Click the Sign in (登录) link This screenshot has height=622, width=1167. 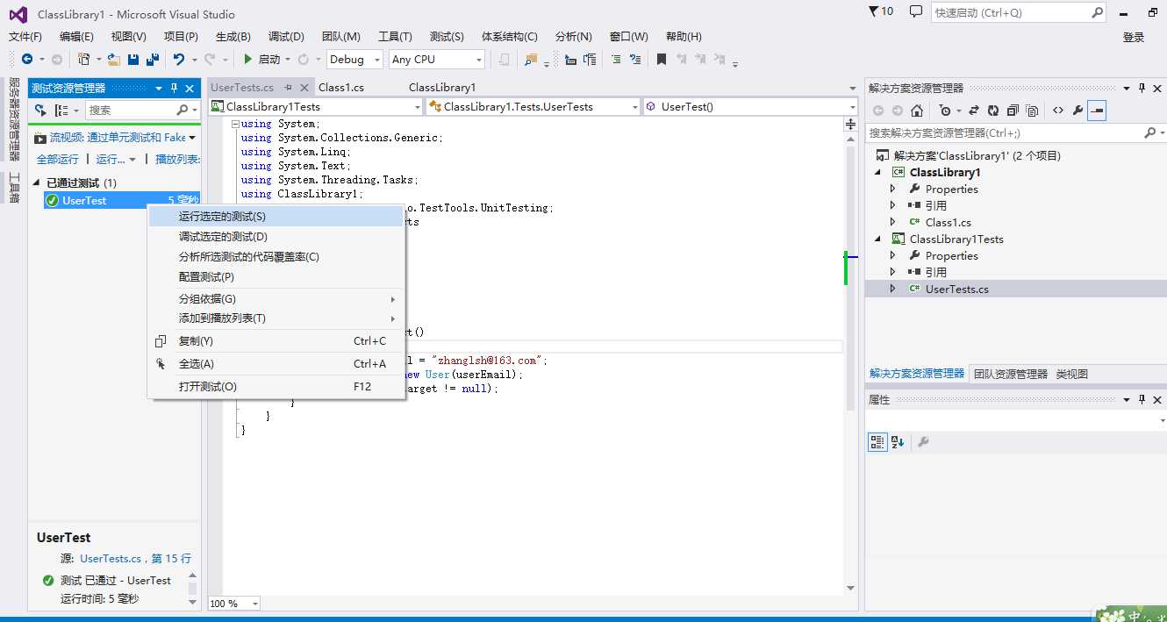click(x=1134, y=37)
